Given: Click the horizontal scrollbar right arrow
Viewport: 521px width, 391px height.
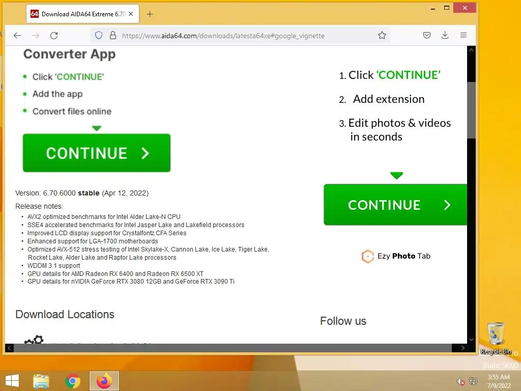Looking at the screenshot, I should [463, 348].
